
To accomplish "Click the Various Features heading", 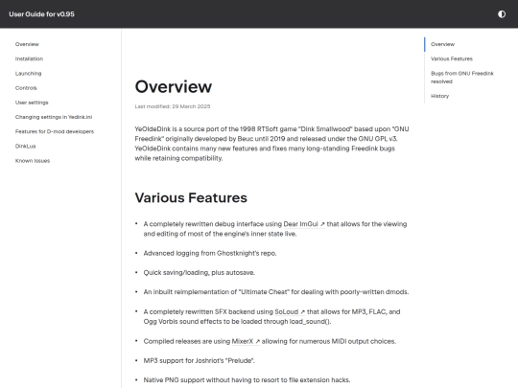I will [x=191, y=197].
